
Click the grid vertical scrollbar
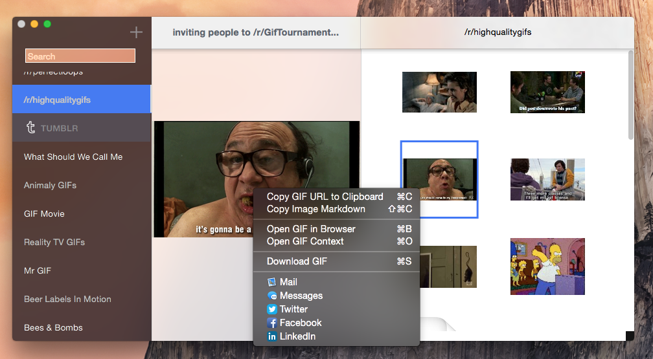pyautogui.click(x=630, y=95)
